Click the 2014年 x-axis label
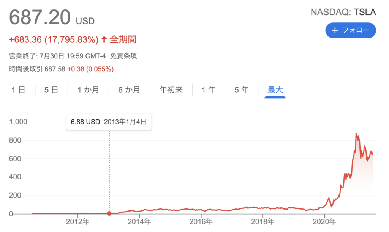The height and width of the screenshot is (232, 389). point(139,222)
